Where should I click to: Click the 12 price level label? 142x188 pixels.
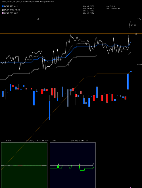136,34
